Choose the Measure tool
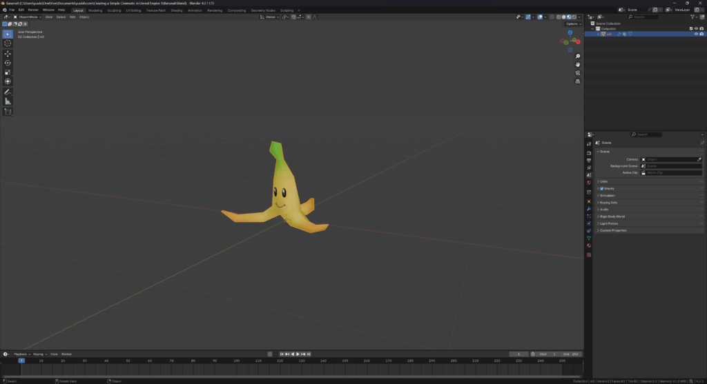Image resolution: width=707 pixels, height=384 pixels. 8,101
